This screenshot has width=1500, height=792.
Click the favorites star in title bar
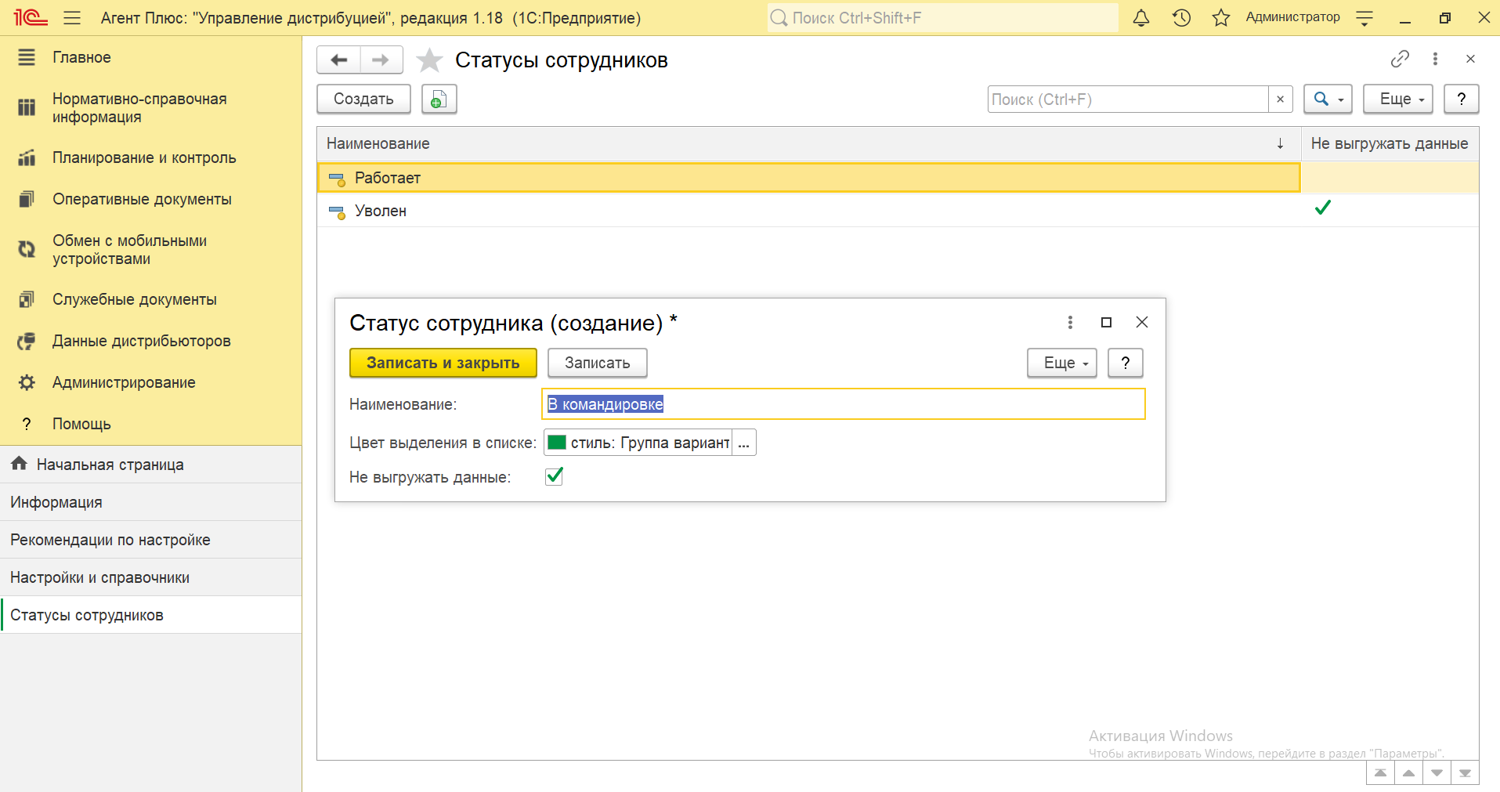(x=1220, y=18)
